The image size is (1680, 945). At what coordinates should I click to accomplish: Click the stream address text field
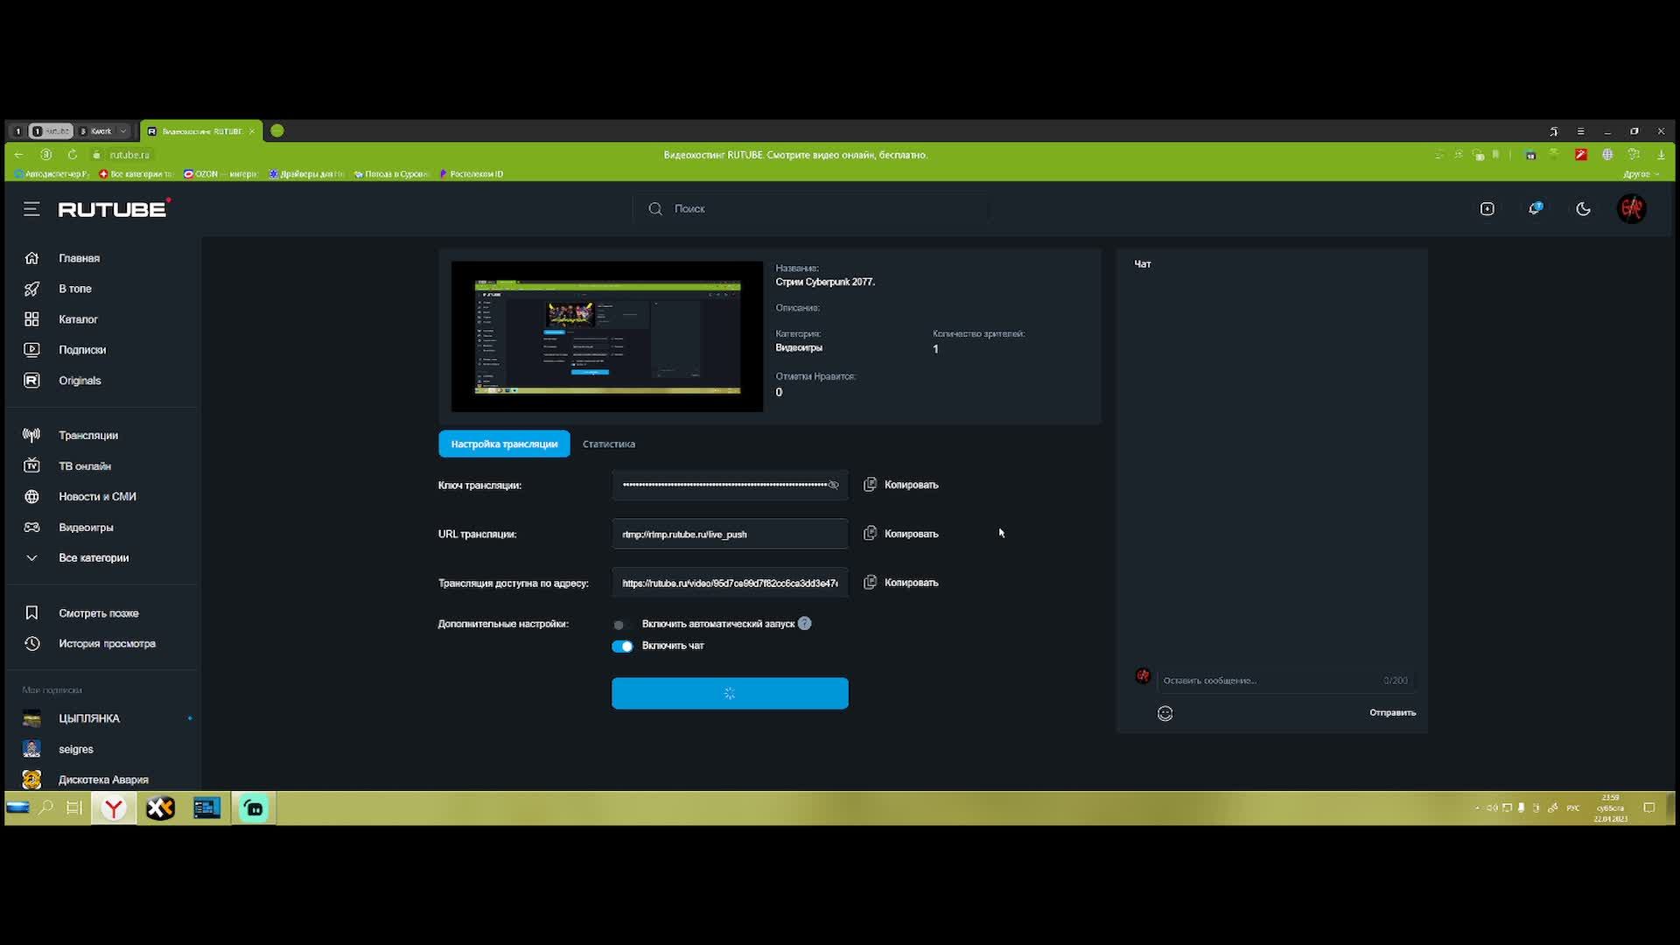730,583
